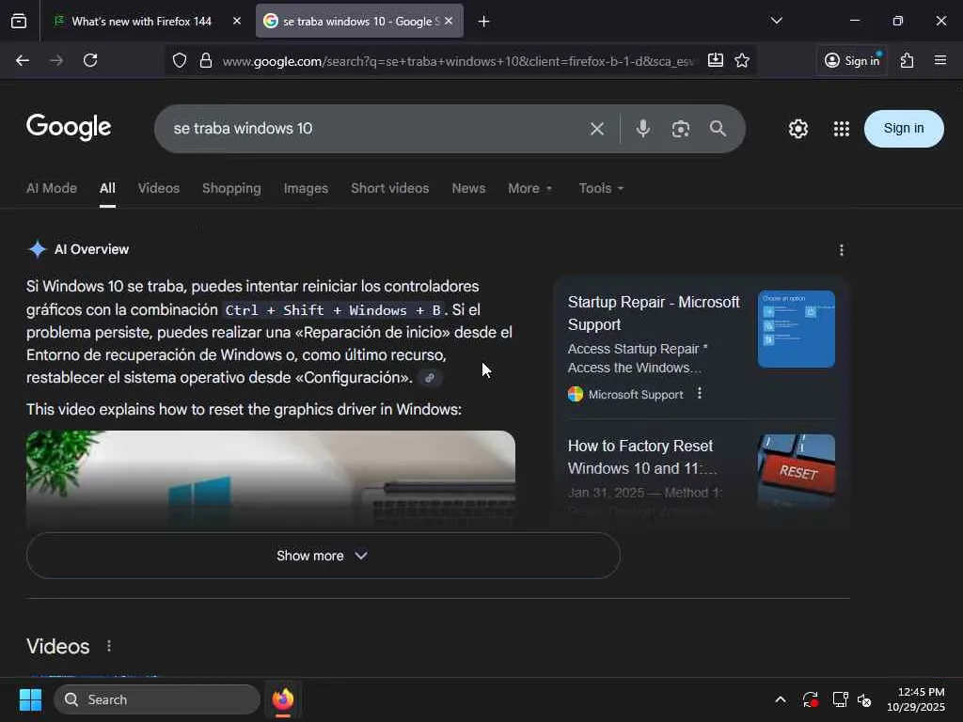
Task: Open clock and date calendar flyout
Action: tap(916, 699)
